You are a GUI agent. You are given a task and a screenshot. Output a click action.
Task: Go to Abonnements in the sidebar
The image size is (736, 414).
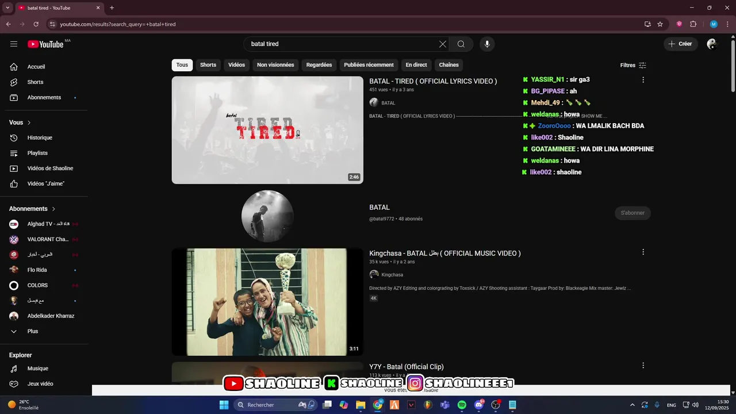44,98
